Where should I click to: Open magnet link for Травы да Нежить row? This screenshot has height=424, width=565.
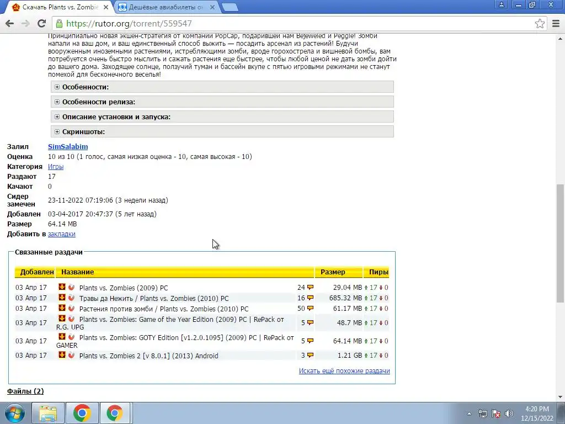(x=71, y=298)
